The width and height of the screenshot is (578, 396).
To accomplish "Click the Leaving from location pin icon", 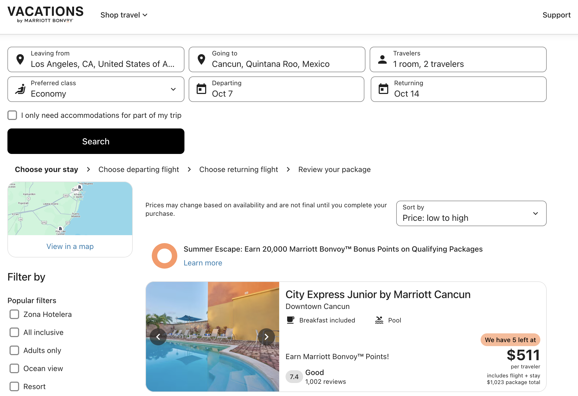I will (x=20, y=59).
